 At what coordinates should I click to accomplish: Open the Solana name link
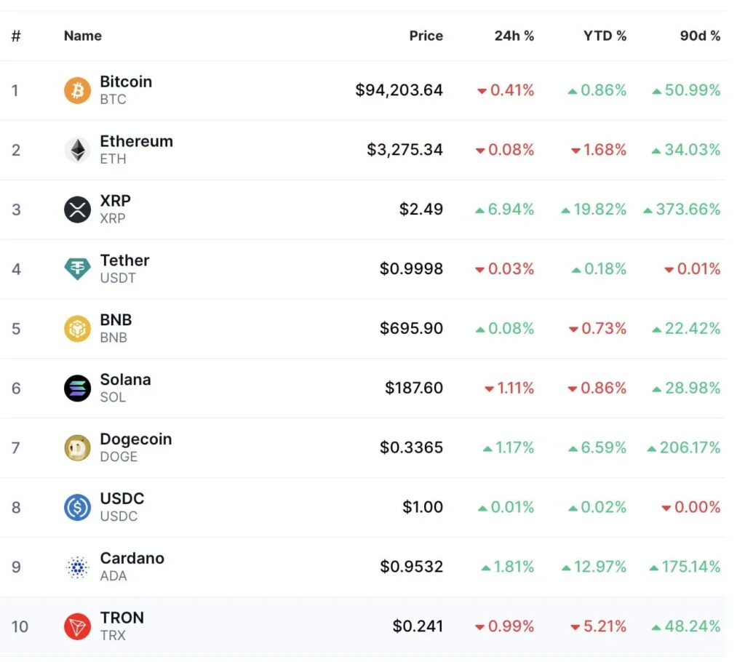[125, 379]
